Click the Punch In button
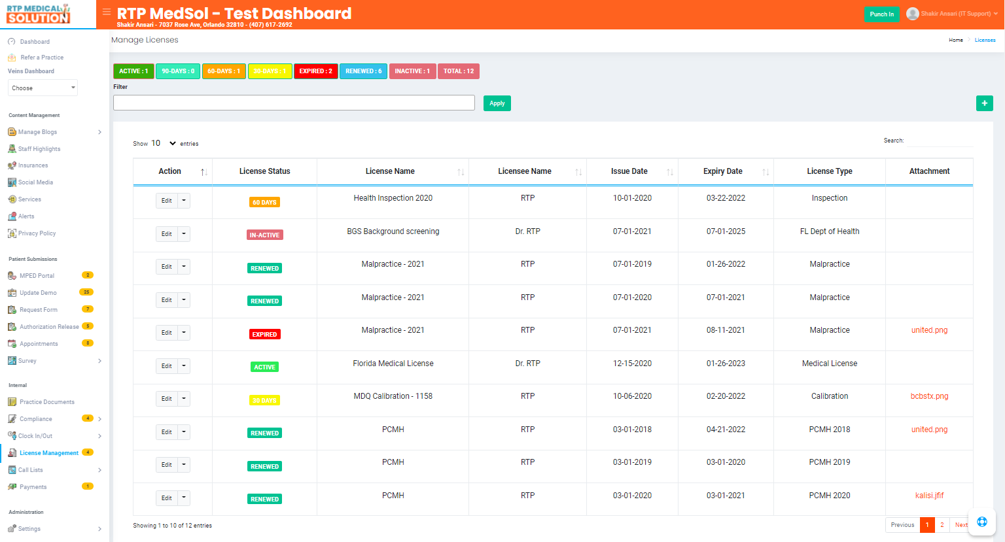 point(882,14)
